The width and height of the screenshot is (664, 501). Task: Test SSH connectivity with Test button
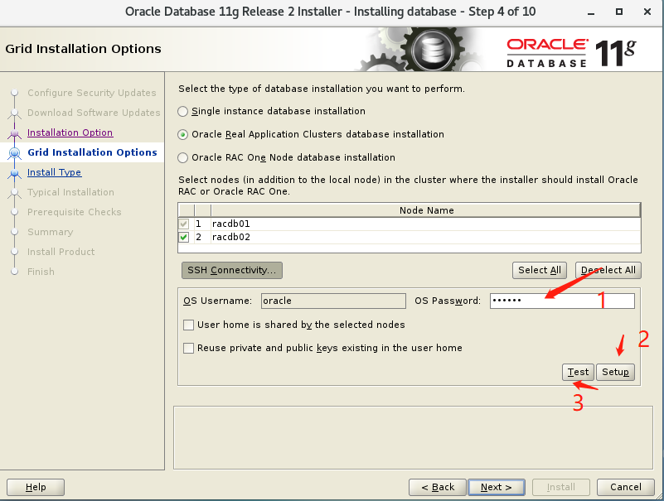click(578, 372)
